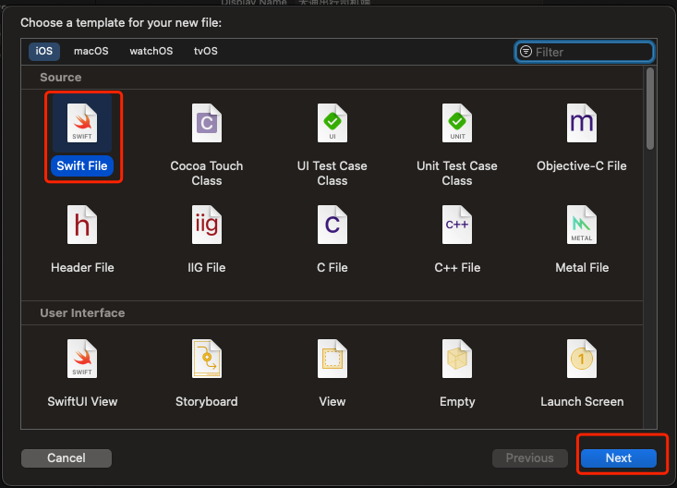Choose the Storyboard template icon
The width and height of the screenshot is (677, 488).
[x=207, y=359]
